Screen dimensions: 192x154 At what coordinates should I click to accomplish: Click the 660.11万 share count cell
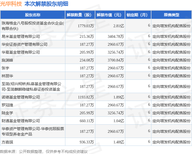click(x=87, y=121)
